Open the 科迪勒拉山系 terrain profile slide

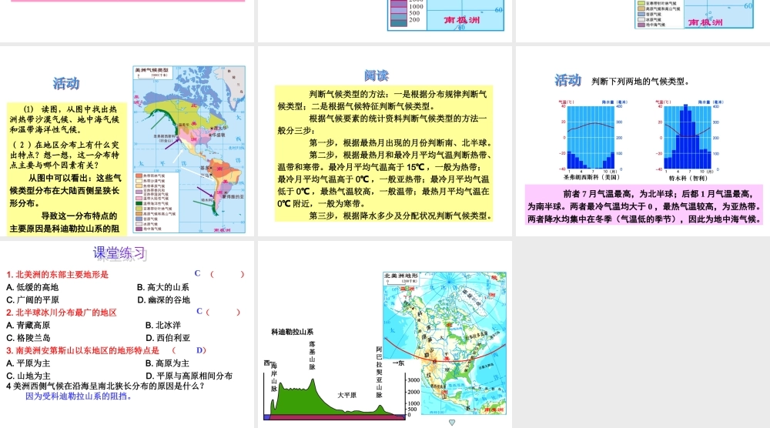(x=384, y=334)
